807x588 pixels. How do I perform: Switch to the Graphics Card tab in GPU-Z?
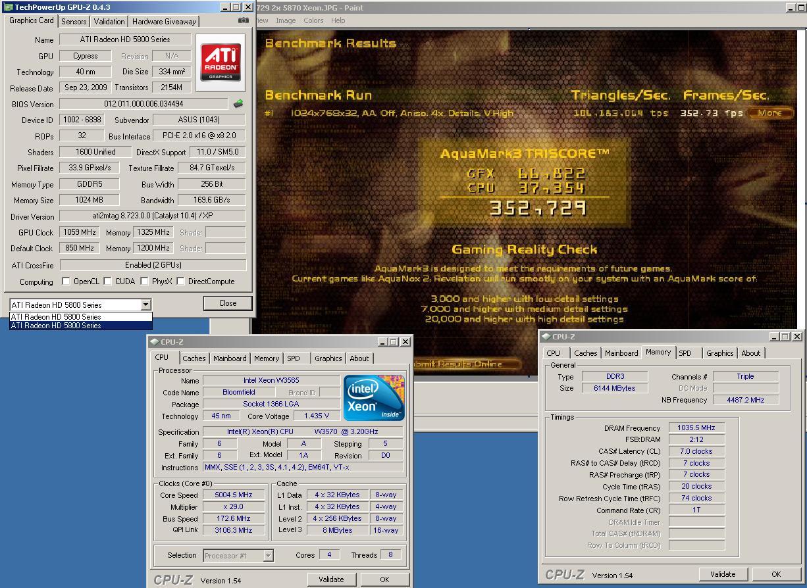32,20
